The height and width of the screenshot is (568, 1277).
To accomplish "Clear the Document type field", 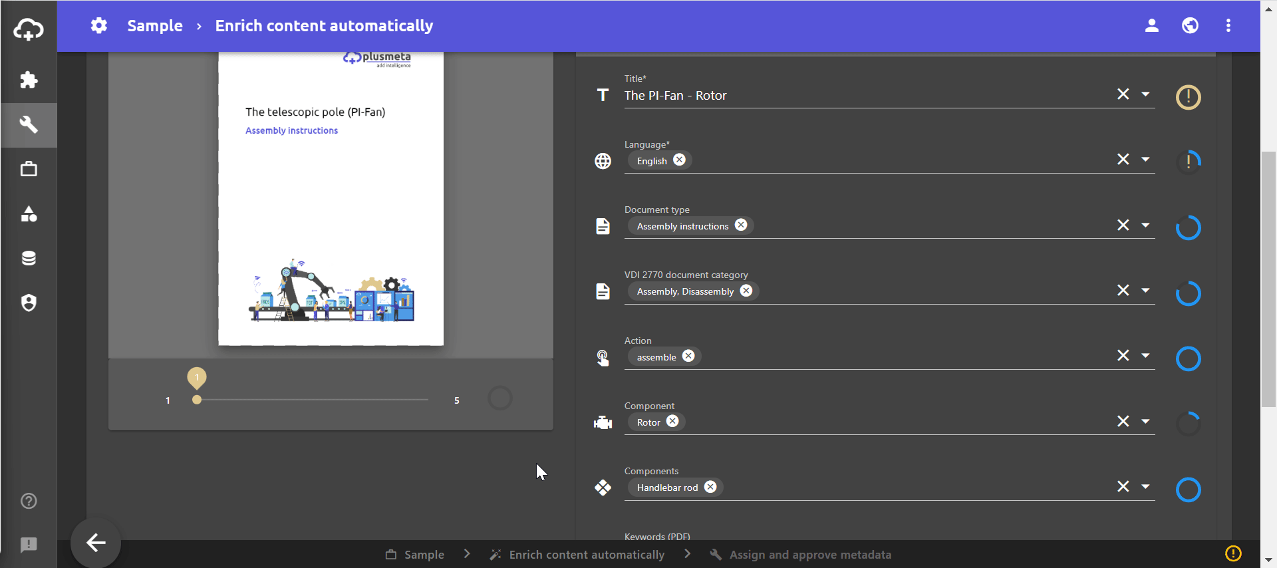I will (1123, 225).
